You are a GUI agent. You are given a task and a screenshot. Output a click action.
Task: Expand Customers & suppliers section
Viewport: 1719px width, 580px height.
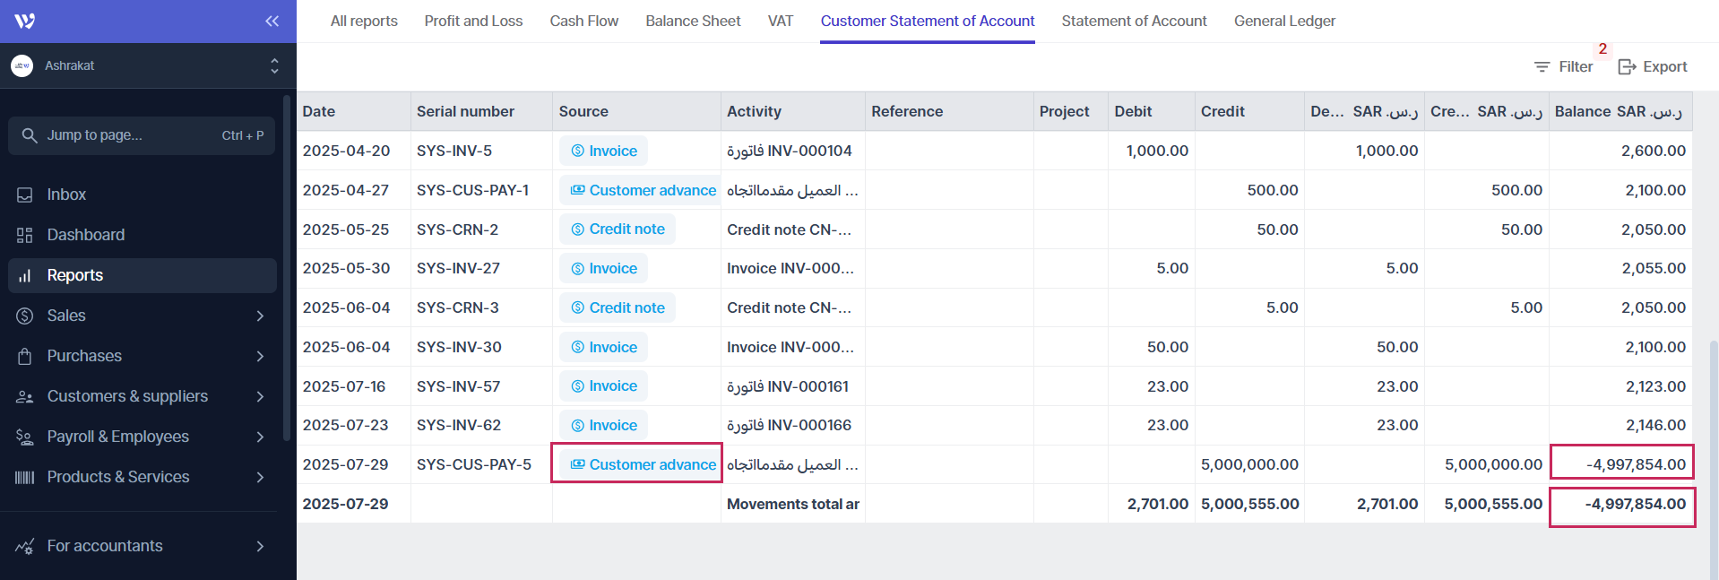pyautogui.click(x=260, y=397)
